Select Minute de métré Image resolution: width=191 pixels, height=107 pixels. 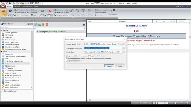pos(10,73)
